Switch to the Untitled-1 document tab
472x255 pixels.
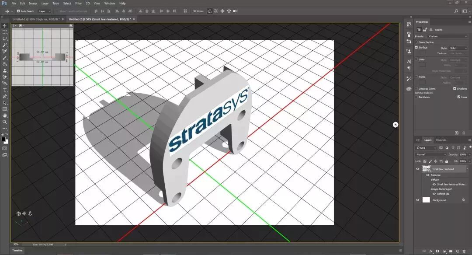[x=36, y=19]
